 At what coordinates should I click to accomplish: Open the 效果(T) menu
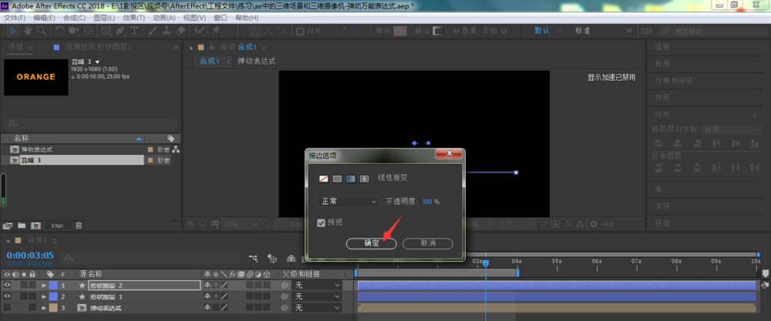tap(133, 18)
